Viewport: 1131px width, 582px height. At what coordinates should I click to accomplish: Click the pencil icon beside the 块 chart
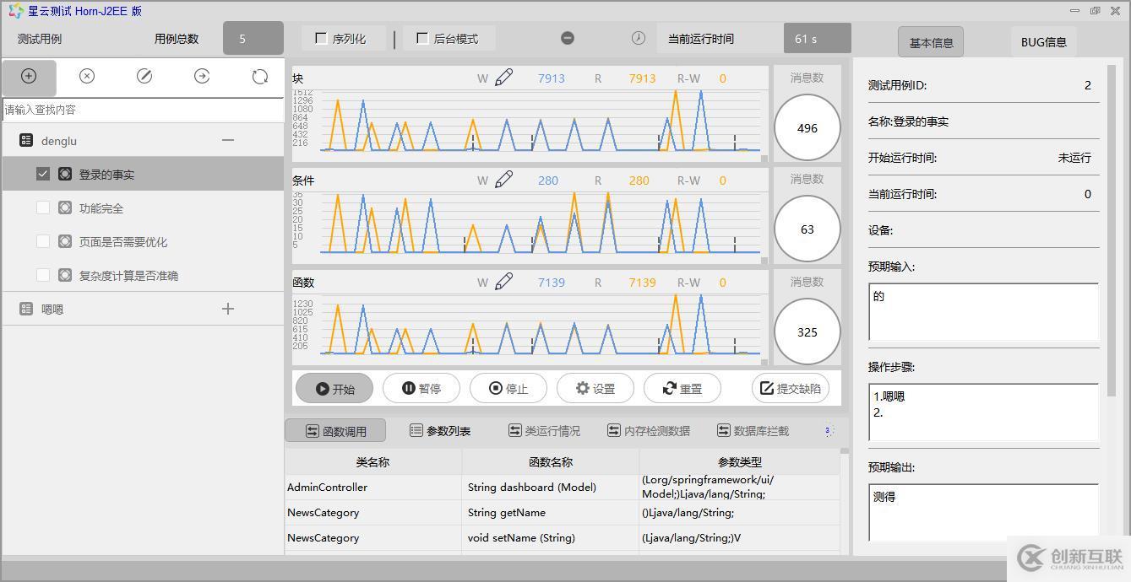point(503,78)
